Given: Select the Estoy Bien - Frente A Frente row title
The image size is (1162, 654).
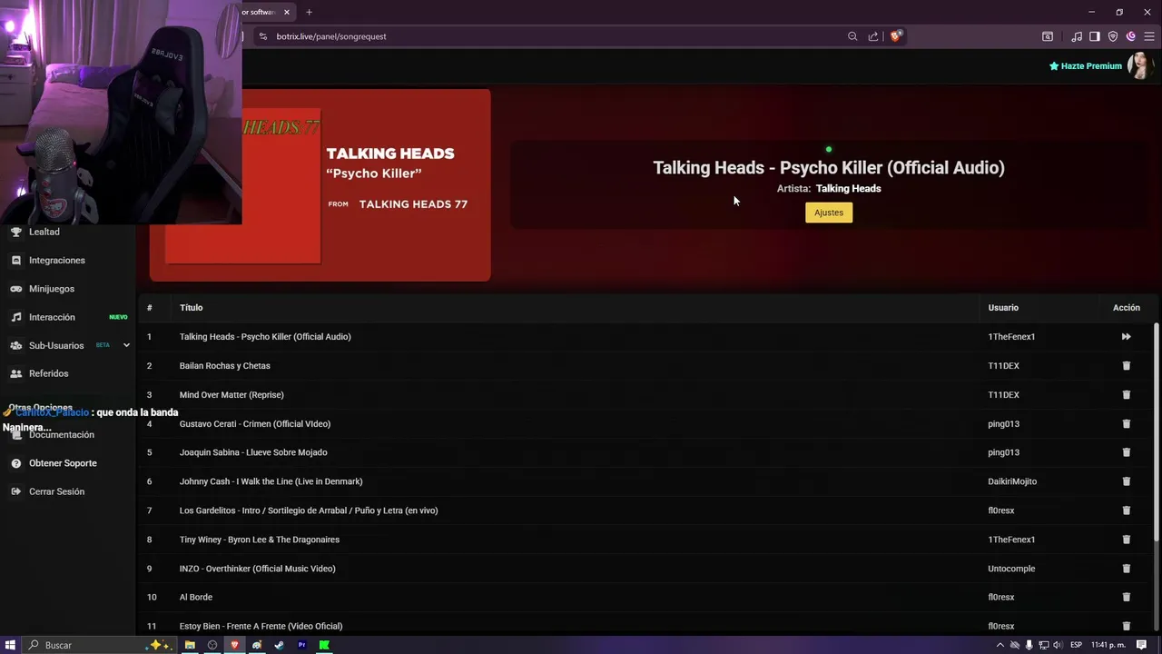Looking at the screenshot, I should [261, 626].
